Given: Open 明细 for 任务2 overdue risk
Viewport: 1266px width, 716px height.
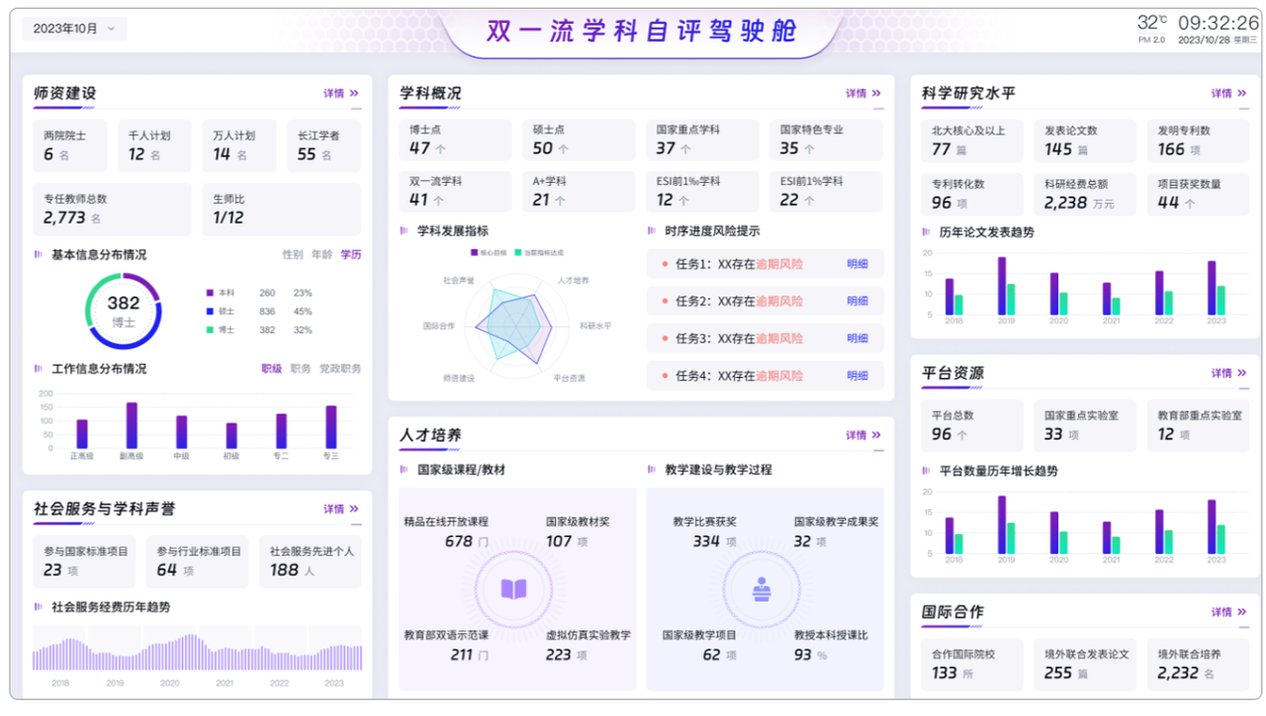Looking at the screenshot, I should (x=858, y=301).
